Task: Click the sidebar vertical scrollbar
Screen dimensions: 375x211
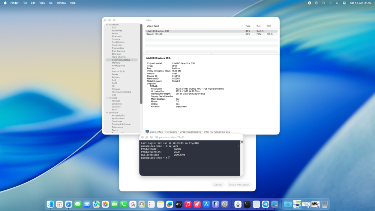Action: coord(141,64)
